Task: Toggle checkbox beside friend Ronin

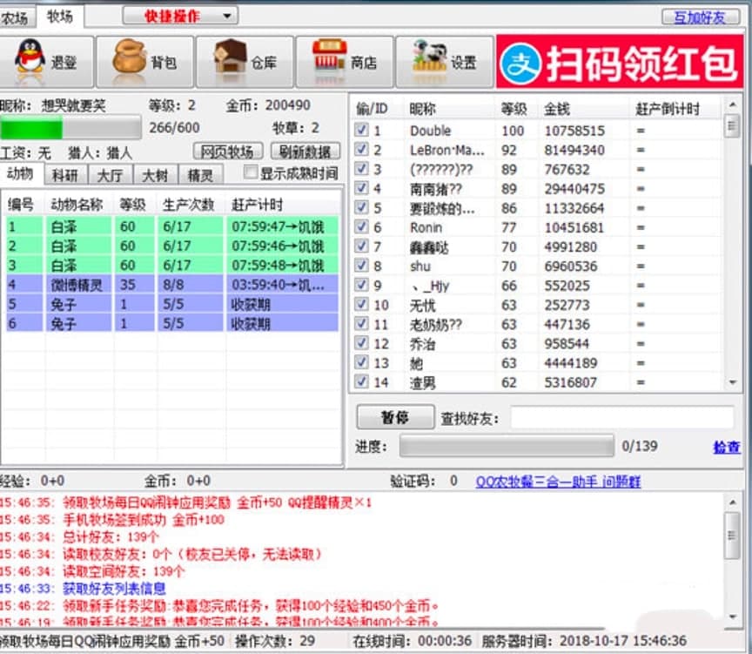Action: point(362,227)
